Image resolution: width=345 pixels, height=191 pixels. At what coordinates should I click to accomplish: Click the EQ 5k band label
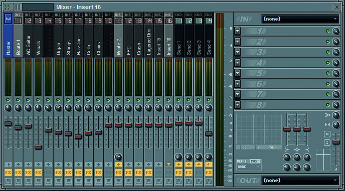[272, 147]
